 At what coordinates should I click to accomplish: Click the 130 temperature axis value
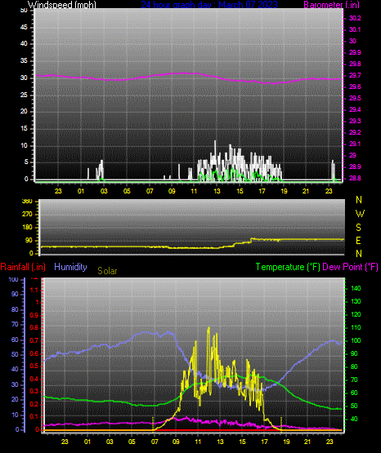(x=356, y=302)
